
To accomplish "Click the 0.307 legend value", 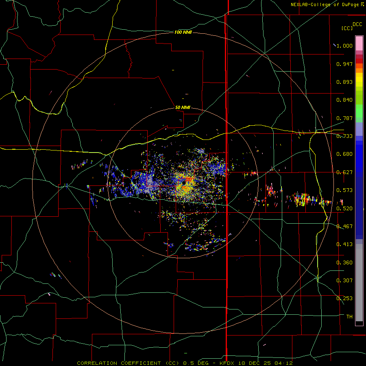I will click(x=344, y=281).
